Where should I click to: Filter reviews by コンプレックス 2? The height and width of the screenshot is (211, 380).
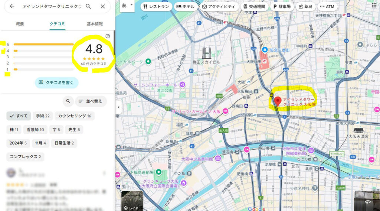25,157
